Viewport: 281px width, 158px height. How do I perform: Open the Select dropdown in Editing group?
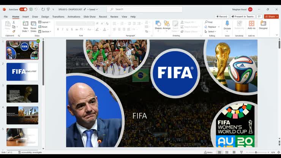click(x=211, y=32)
